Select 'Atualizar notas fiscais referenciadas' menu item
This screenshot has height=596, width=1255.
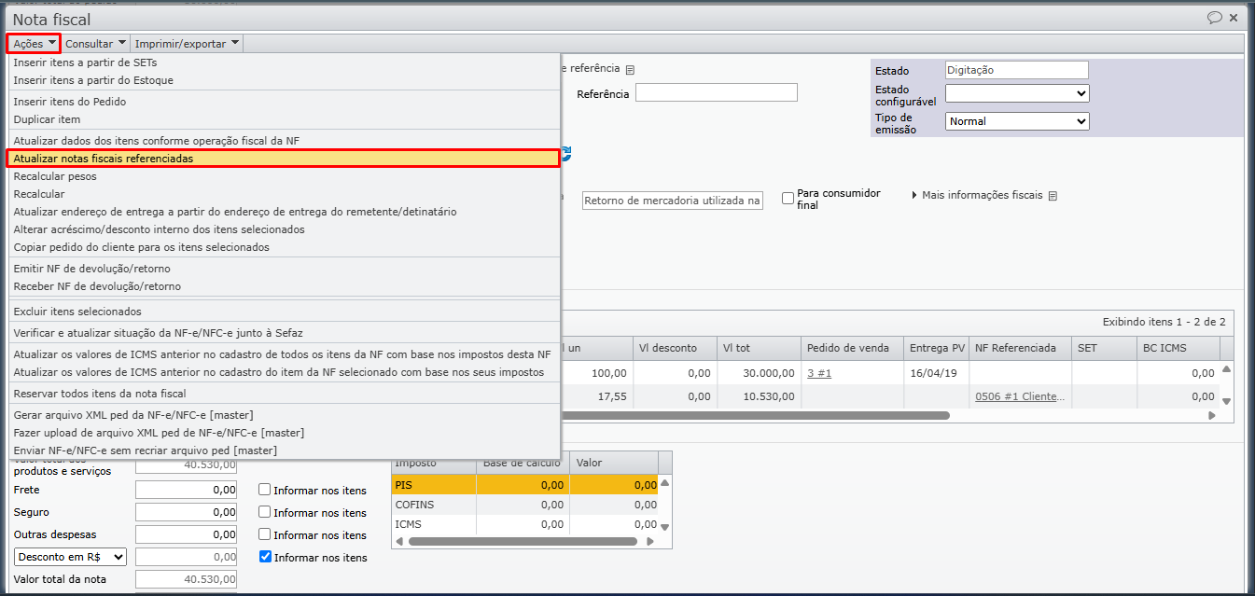(x=283, y=159)
